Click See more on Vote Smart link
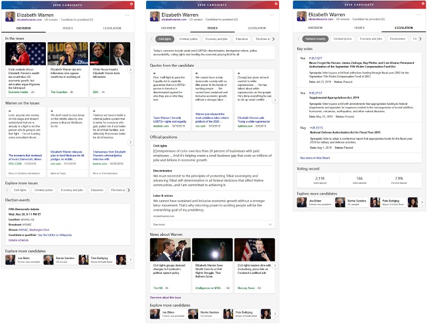Screen dimensions: 428x324 (315, 158)
